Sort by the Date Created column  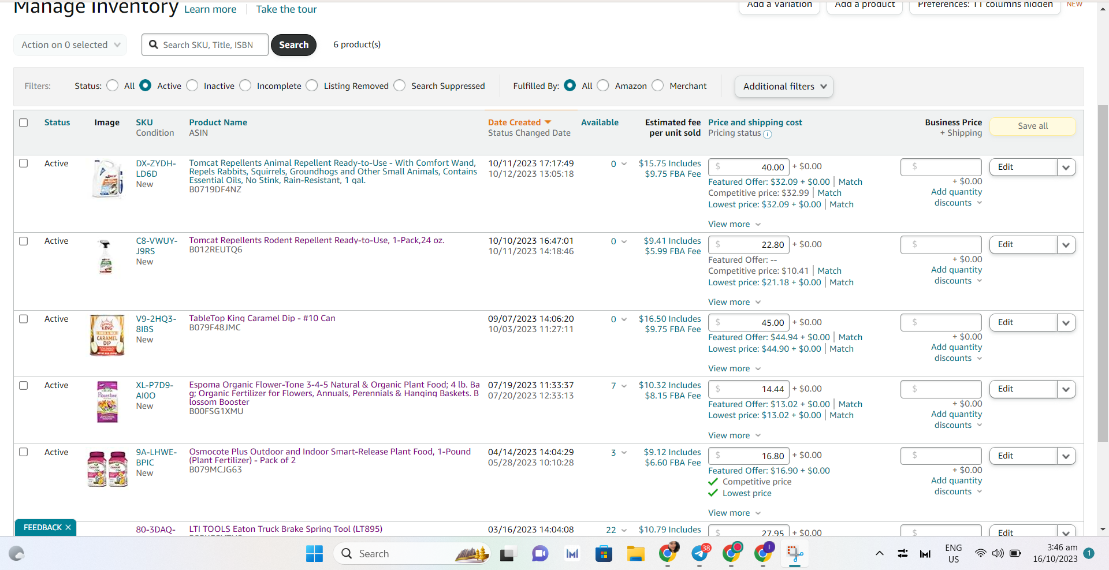[x=519, y=122]
